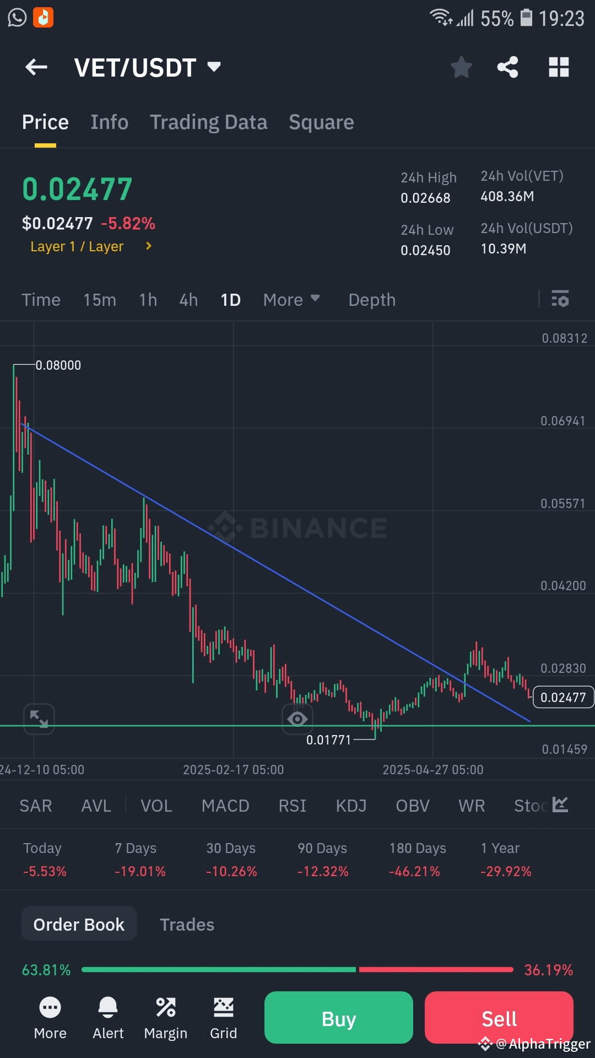This screenshot has width=595, height=1058.
Task: Select the 1h interval
Action: click(148, 300)
